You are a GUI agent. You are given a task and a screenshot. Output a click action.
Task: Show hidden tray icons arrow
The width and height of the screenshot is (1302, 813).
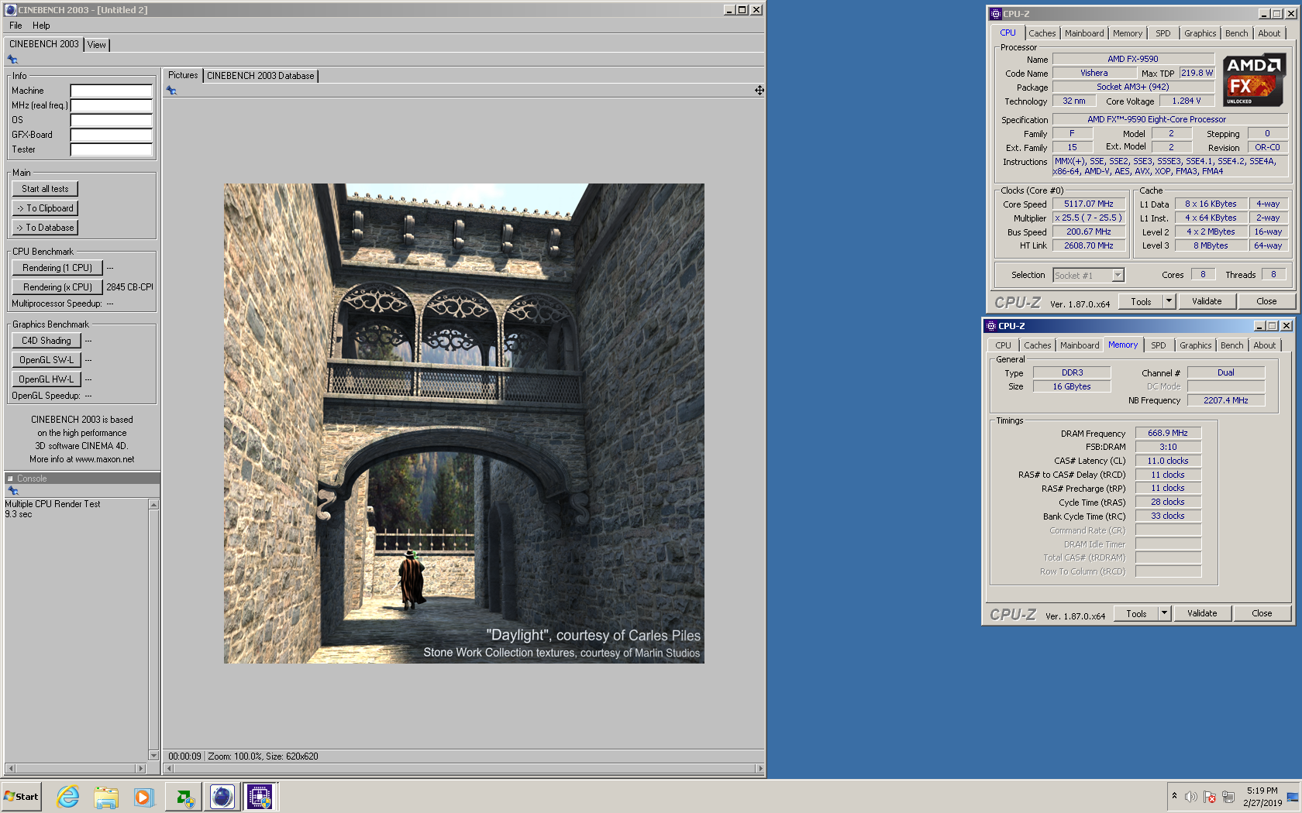(x=1174, y=797)
